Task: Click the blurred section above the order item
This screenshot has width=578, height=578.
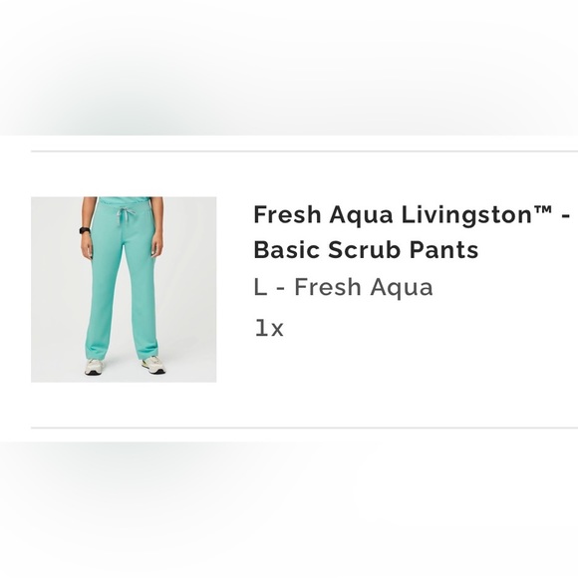Action: point(289,68)
